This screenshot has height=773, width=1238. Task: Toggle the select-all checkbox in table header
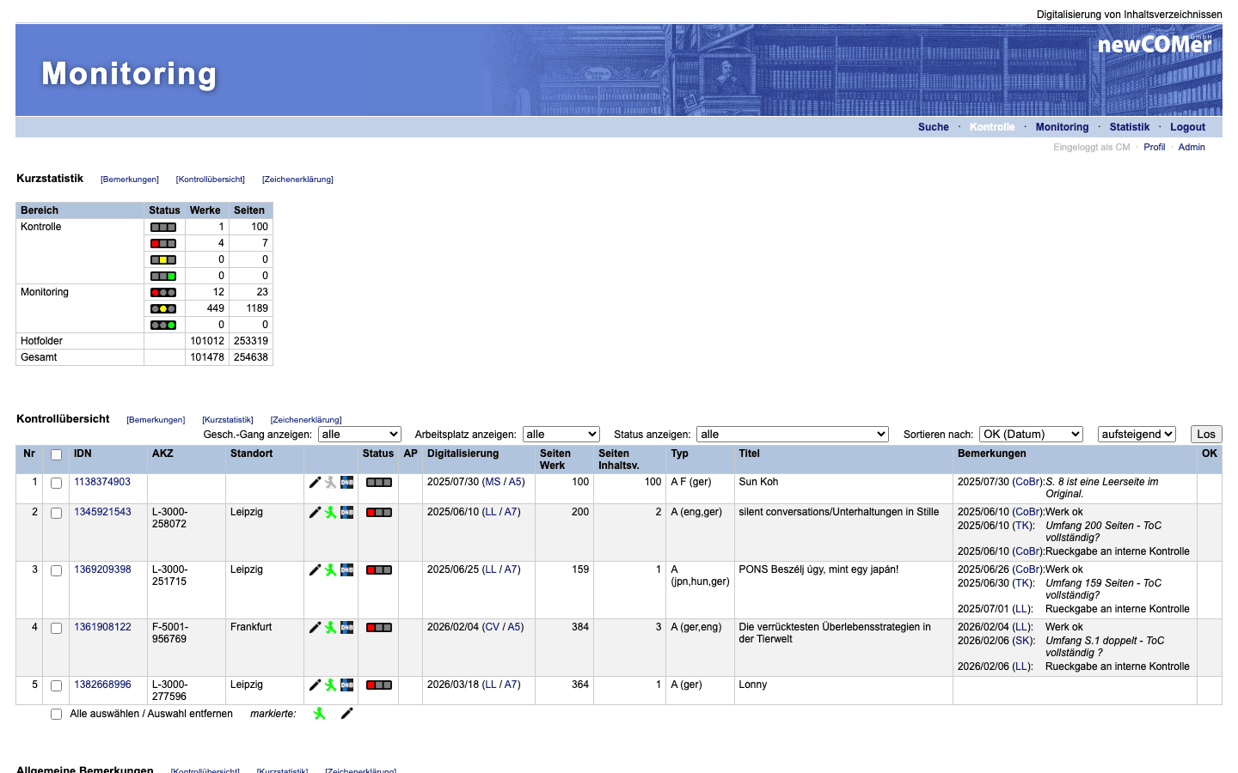pyautogui.click(x=57, y=455)
